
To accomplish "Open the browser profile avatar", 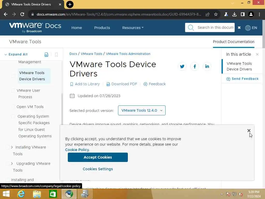I will 251,15.
